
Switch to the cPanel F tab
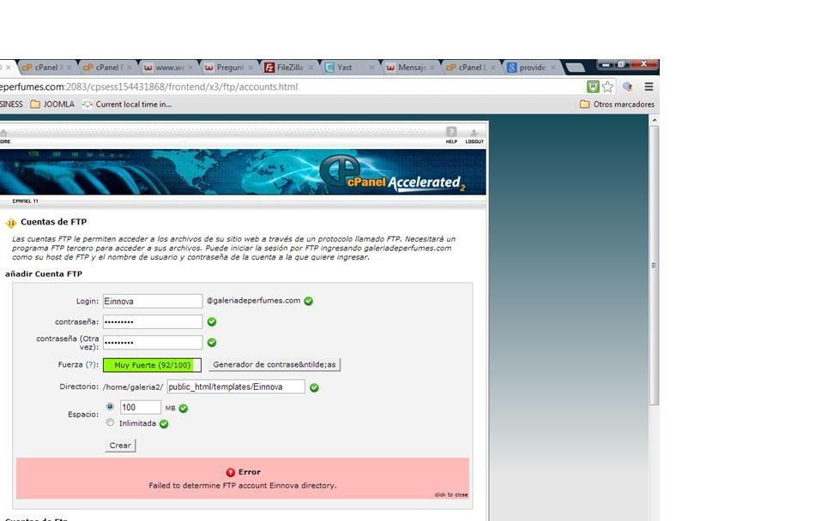tap(108, 68)
